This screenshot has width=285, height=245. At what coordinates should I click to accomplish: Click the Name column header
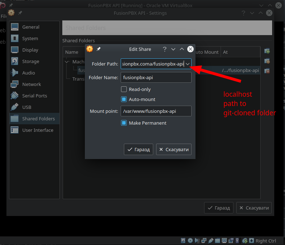[x=72, y=52]
